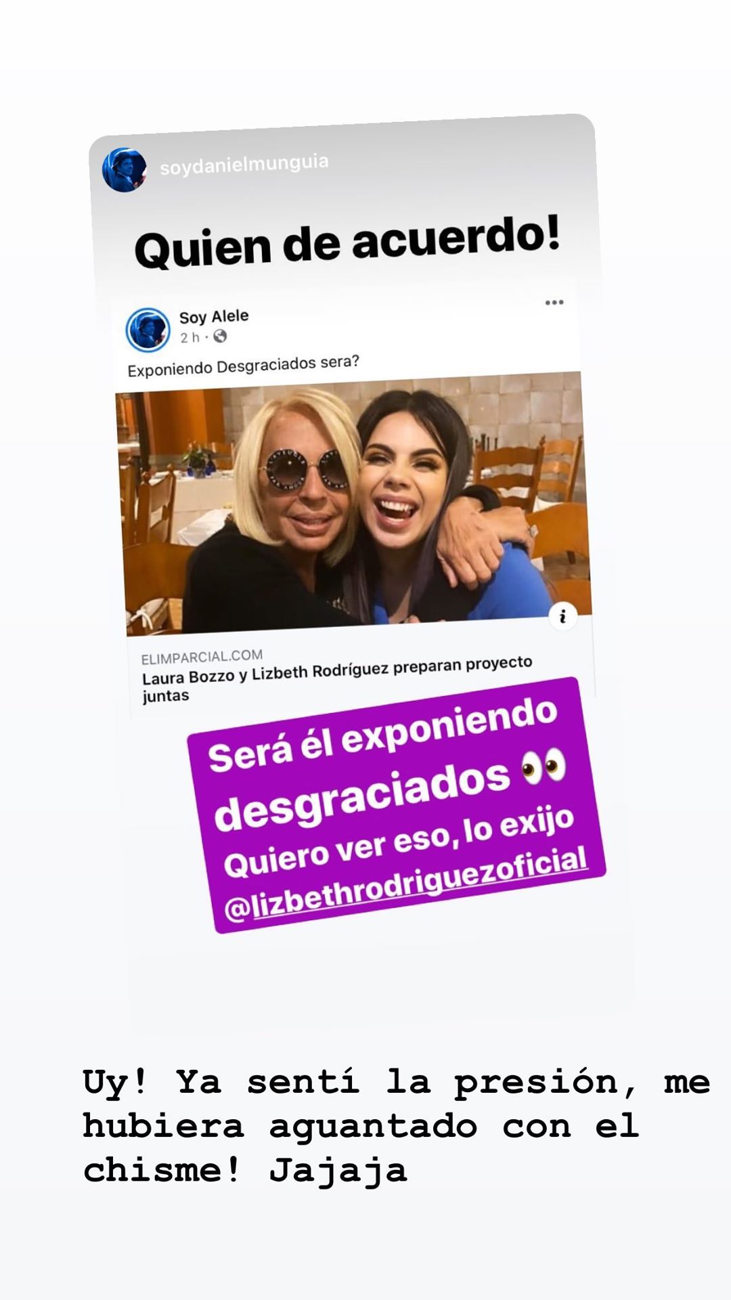Click the Exponiendo Desgraciados sera? post text
The image size is (731, 1300).
(x=243, y=366)
